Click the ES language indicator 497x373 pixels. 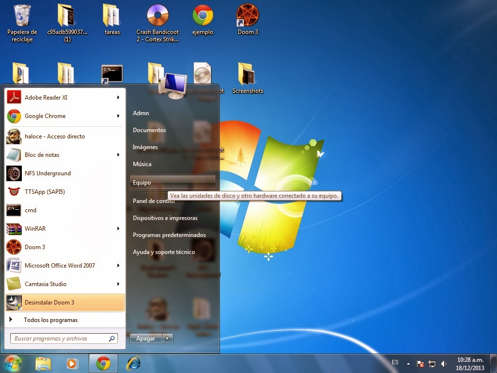(x=395, y=362)
